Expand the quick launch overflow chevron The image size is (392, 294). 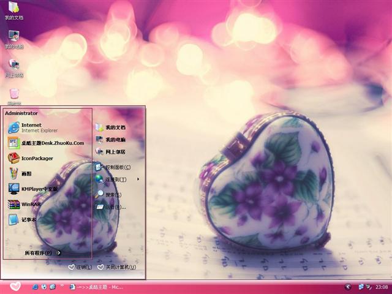pos(62,285)
